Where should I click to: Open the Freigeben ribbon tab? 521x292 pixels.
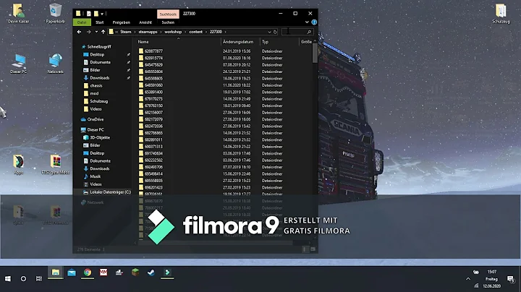tap(122, 22)
